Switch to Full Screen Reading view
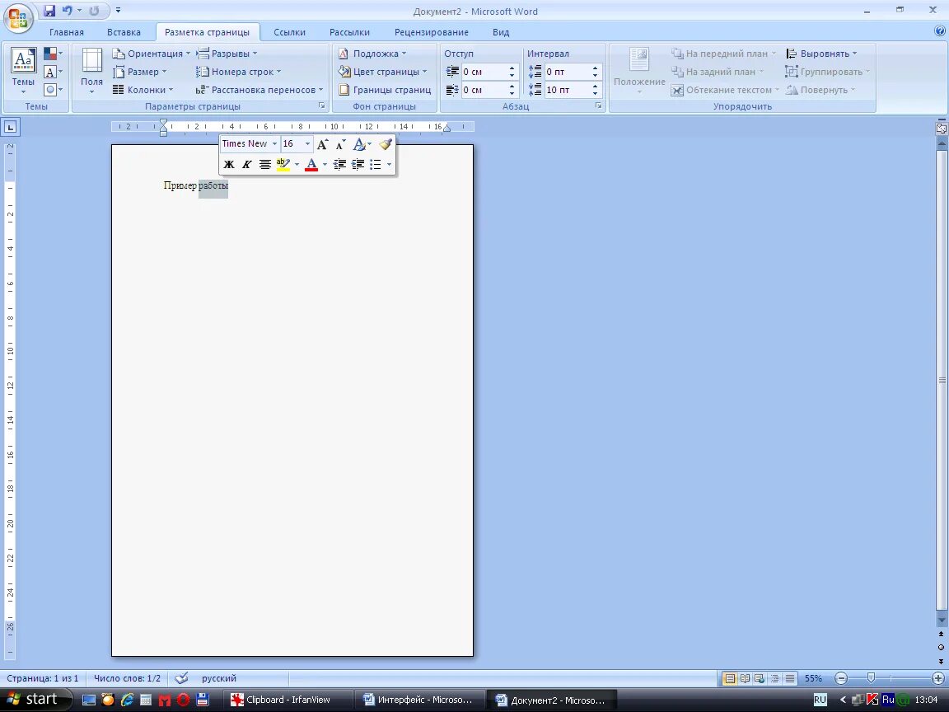Viewport: 949px width, 712px height. [745, 679]
